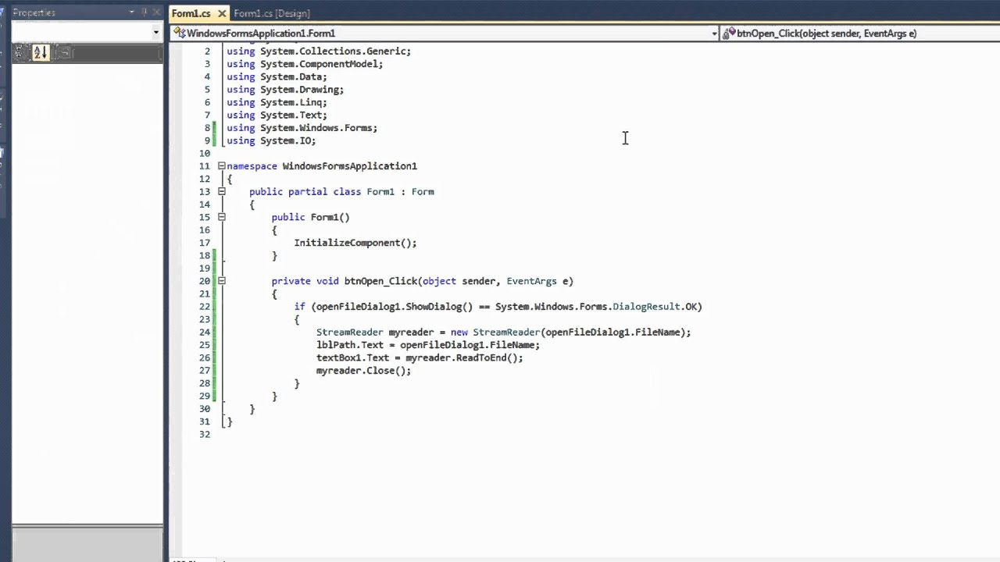Click the 'using System.ComponentModel;' line

coord(305,64)
